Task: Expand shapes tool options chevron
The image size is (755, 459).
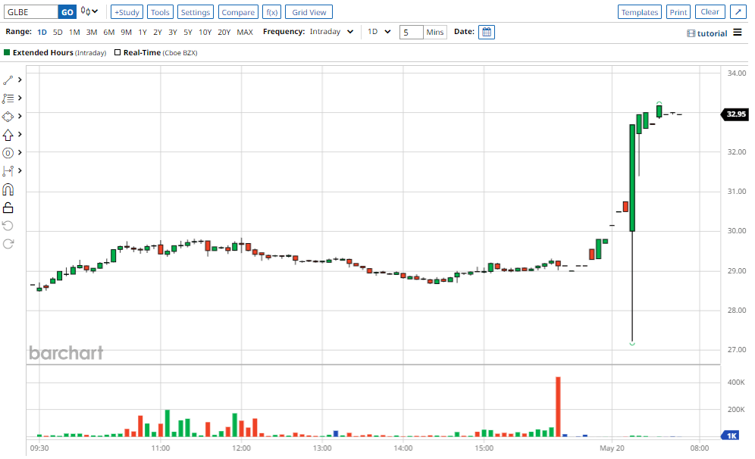Action: tap(20, 117)
